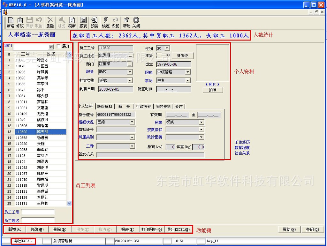Image resolution: width=327 pixels, height=246 pixels.
Task: Click the 身份证 (ID card) button
Action: click(x=182, y=56)
